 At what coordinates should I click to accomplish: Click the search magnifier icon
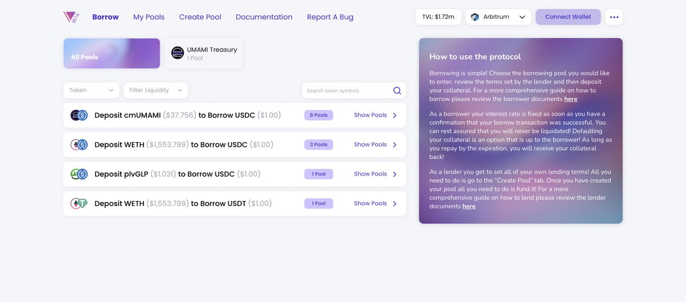pos(397,90)
